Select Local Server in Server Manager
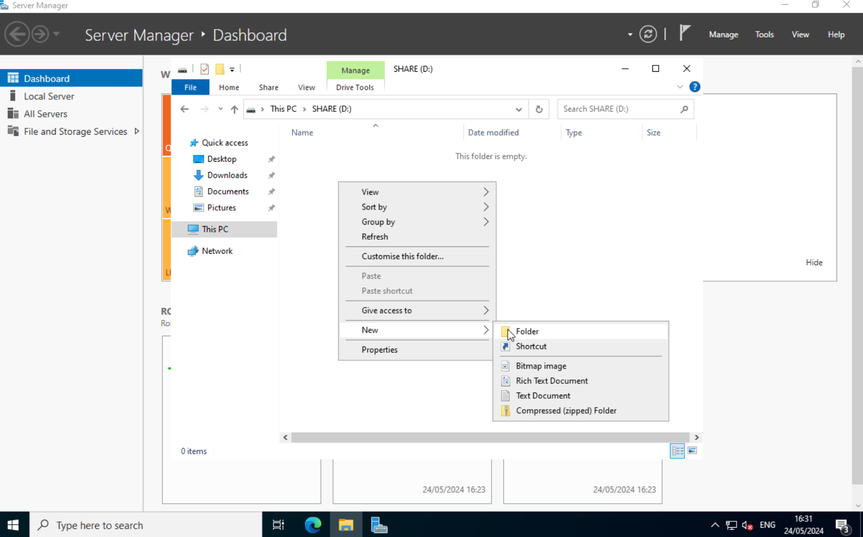 71,96
